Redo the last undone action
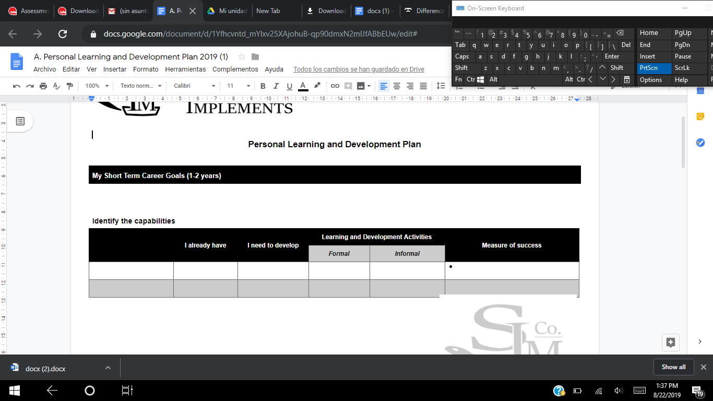This screenshot has height=401, width=713. [30, 86]
